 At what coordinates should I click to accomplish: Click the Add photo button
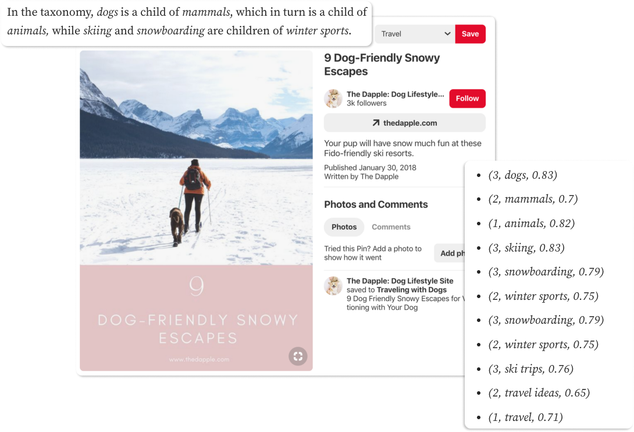coord(450,253)
